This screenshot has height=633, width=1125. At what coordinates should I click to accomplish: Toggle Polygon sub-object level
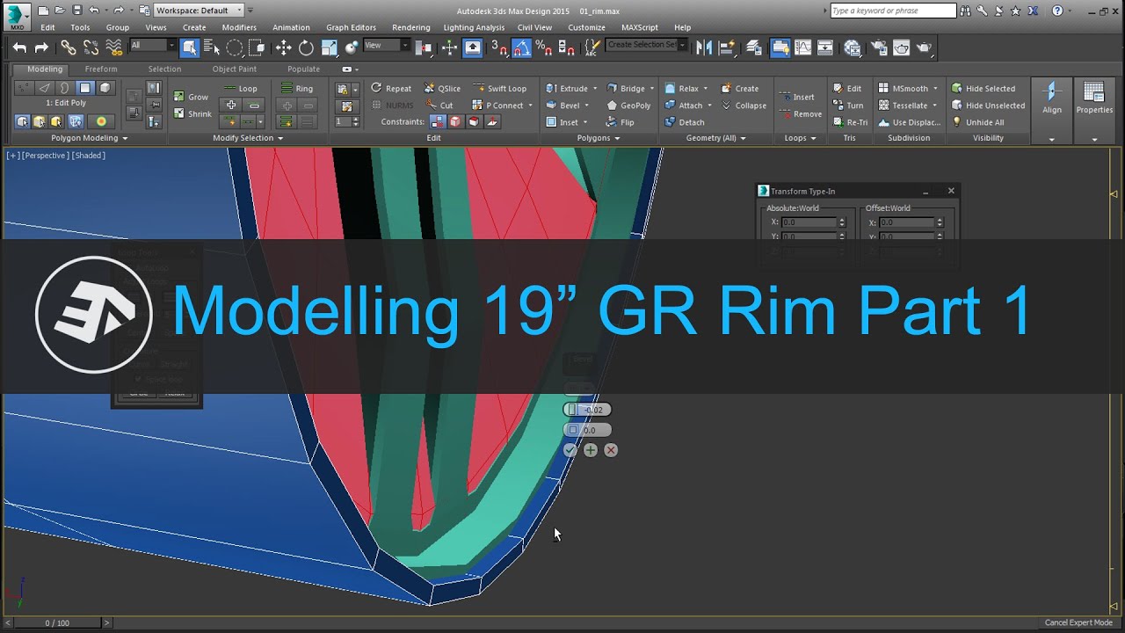(x=84, y=88)
